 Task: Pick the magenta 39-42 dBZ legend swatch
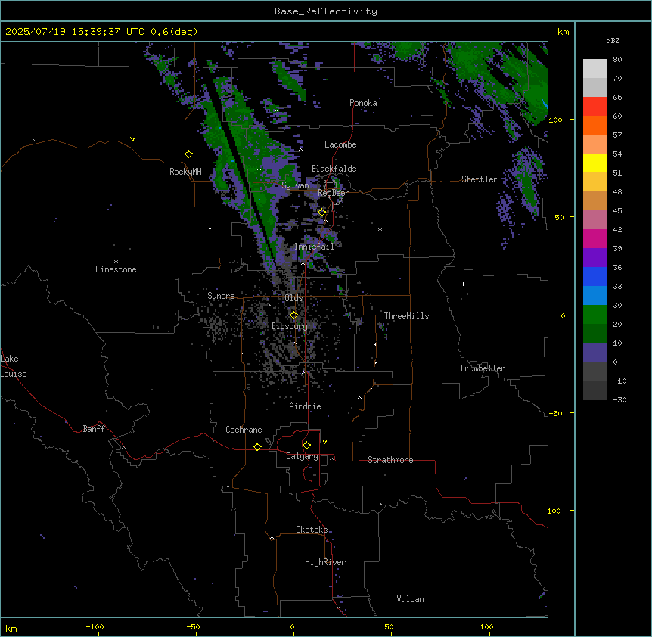(595, 238)
